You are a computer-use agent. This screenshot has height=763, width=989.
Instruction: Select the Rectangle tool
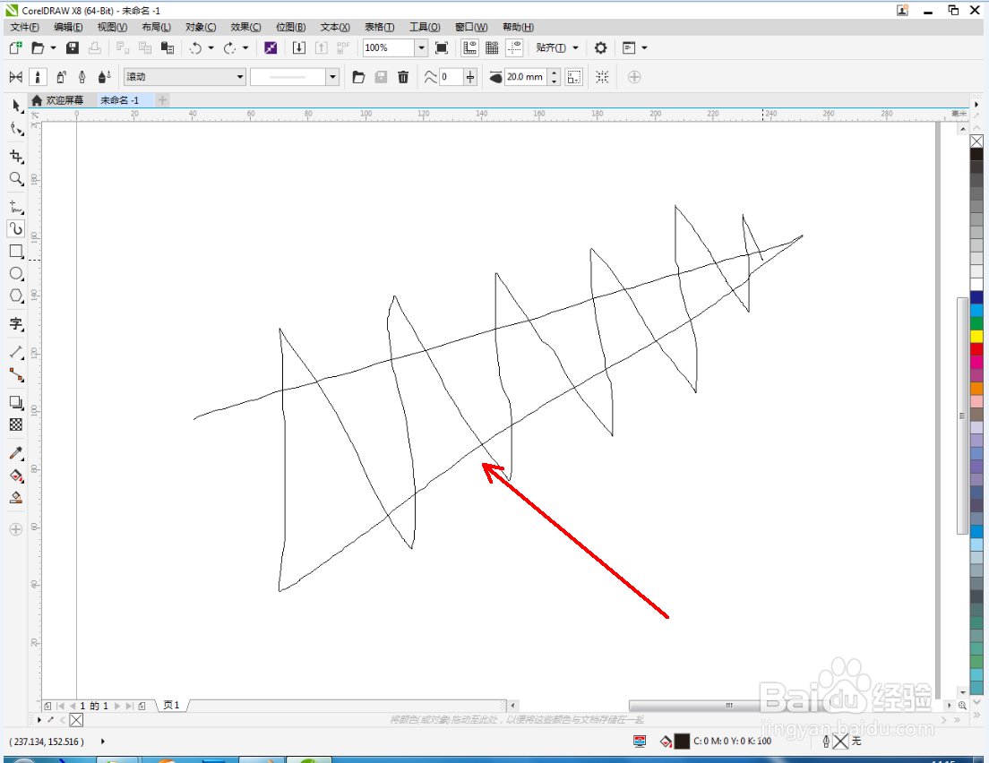tap(16, 251)
